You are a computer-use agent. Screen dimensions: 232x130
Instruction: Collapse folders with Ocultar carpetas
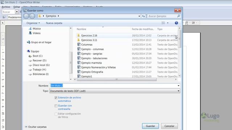tap(36, 127)
